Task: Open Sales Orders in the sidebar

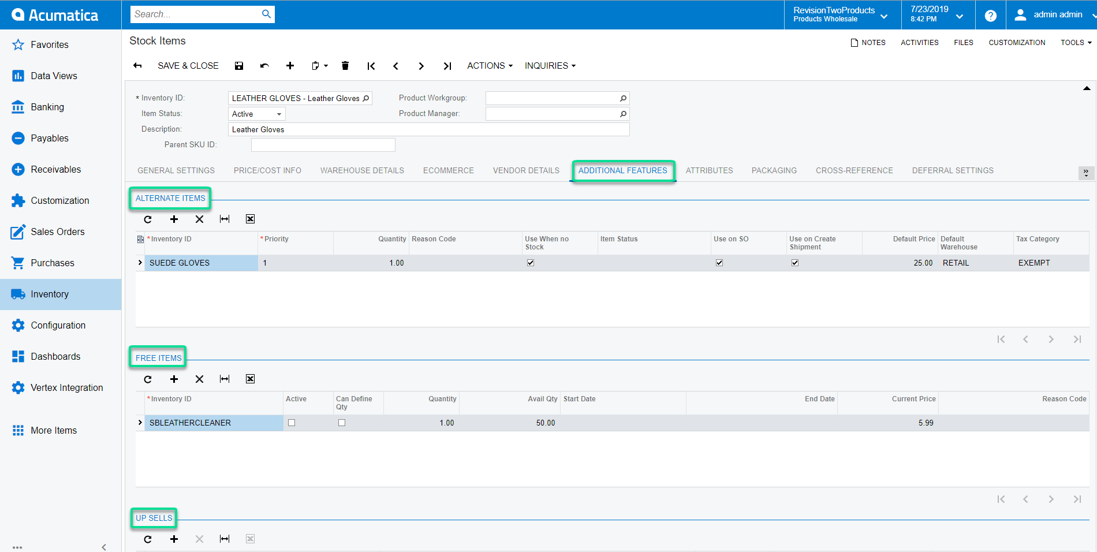Action: (57, 232)
